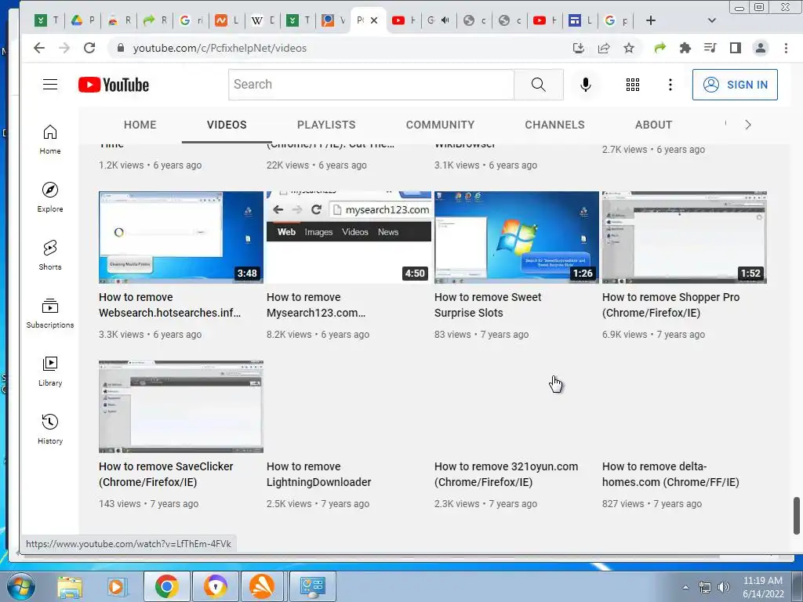Go to Home in the sidebar
The image size is (803, 602).
(50, 140)
